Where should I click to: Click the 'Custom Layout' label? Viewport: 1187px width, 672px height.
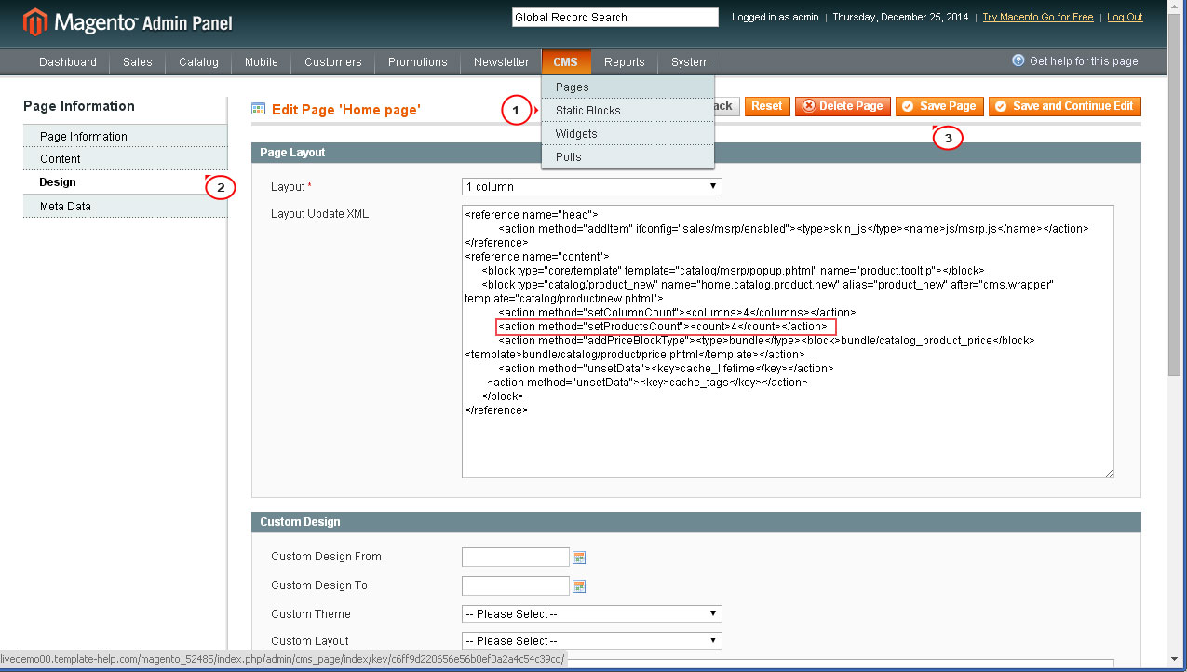[x=310, y=641]
